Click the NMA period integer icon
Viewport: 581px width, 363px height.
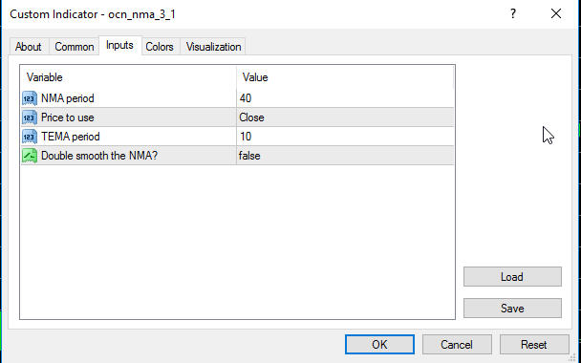pyautogui.click(x=30, y=98)
